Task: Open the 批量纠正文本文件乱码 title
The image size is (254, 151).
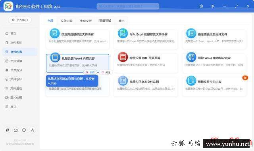Action: point(144,82)
